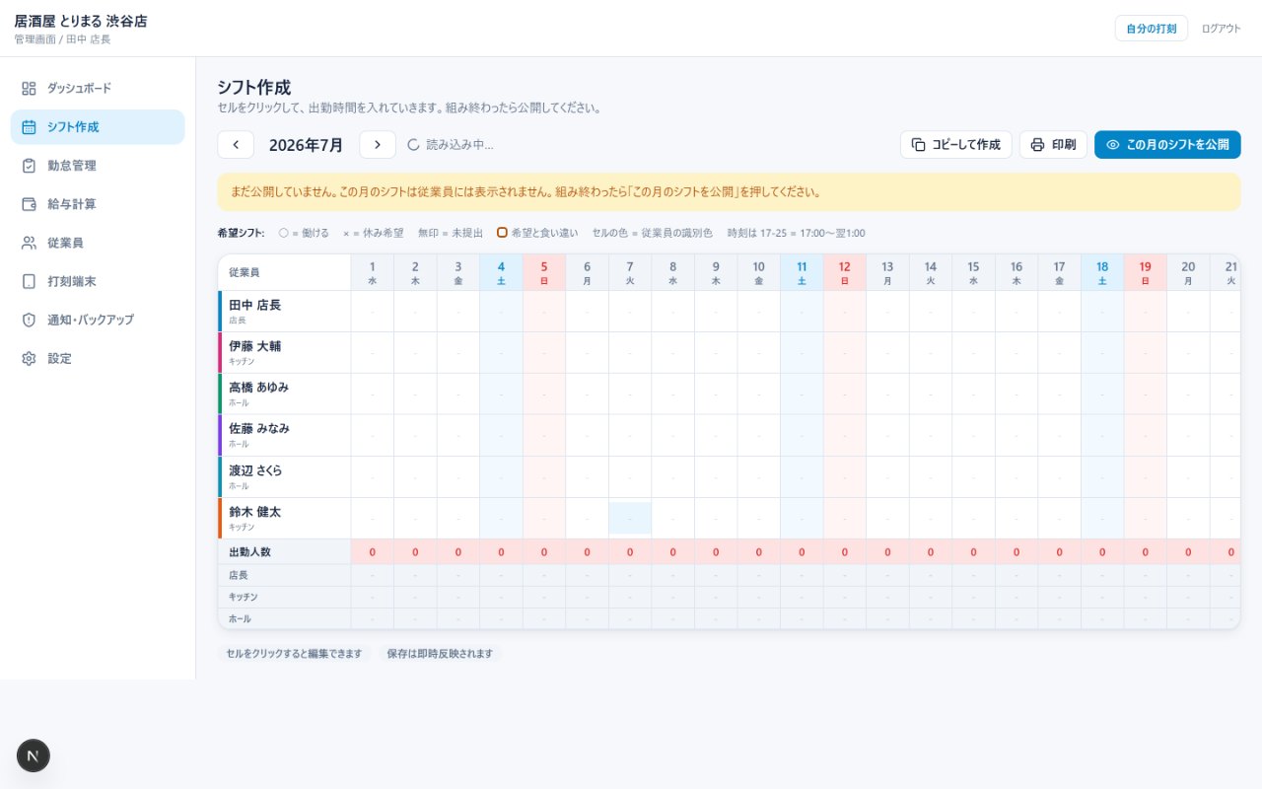Click the 田中 店長 employee name

pyautogui.click(x=255, y=305)
